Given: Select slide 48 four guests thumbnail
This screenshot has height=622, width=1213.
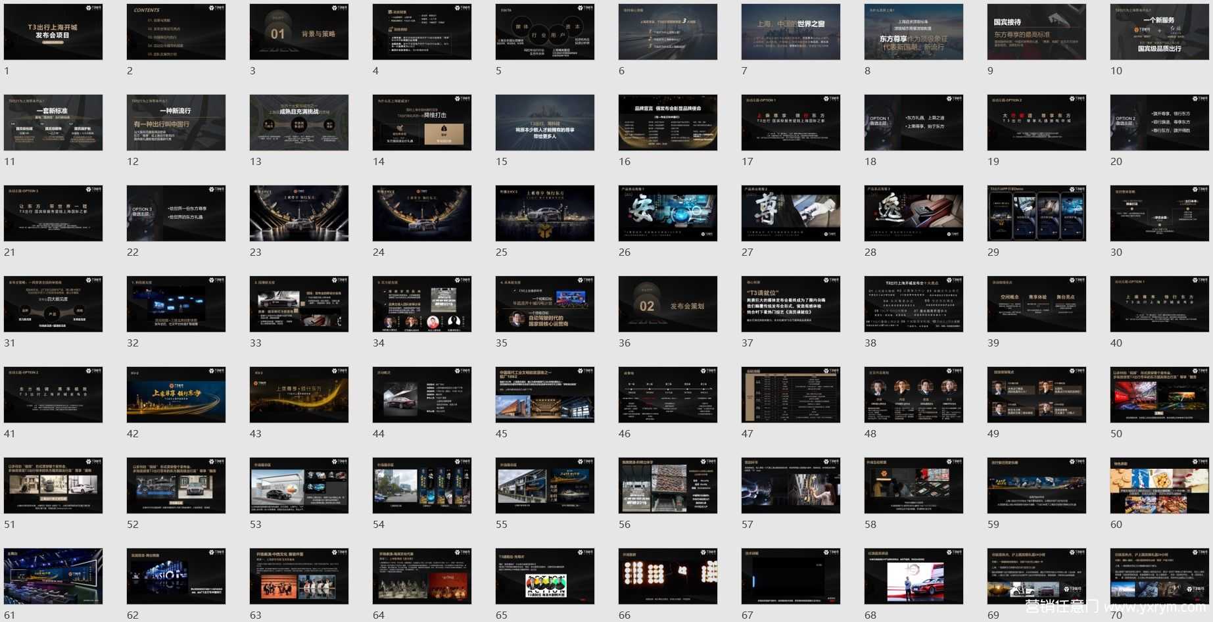Looking at the screenshot, I should tap(914, 395).
